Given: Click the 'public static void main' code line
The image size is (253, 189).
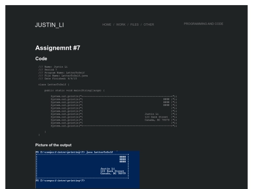Looking at the screenshot, I should (74, 91).
